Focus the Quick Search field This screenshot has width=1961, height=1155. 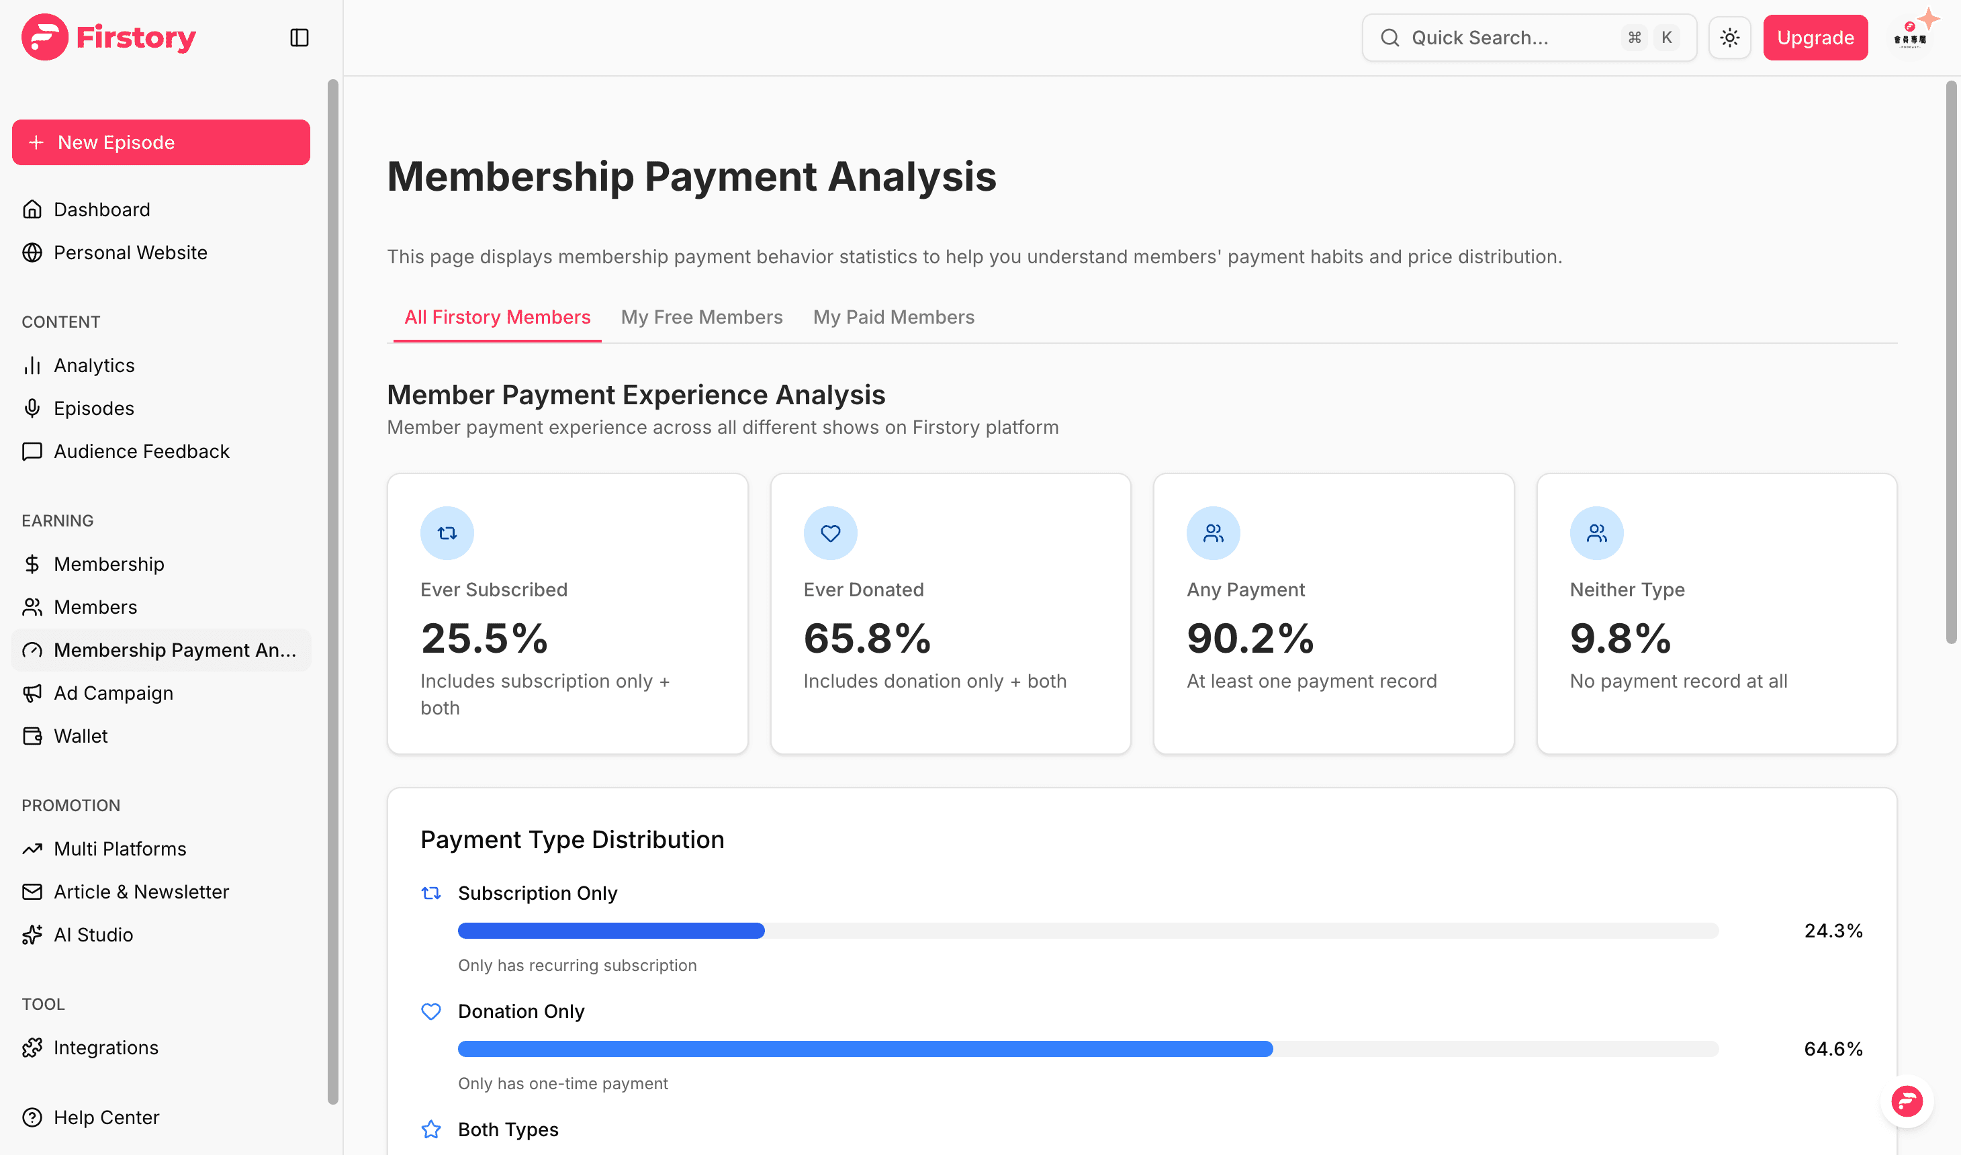pyautogui.click(x=1529, y=38)
